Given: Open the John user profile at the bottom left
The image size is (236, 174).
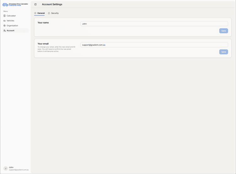Looking at the screenshot, I should 16,168.
